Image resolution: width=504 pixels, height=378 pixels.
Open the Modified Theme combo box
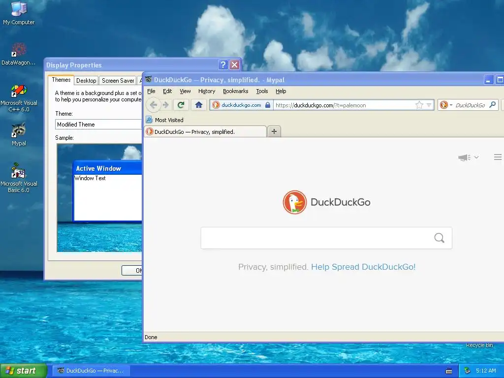coord(98,125)
